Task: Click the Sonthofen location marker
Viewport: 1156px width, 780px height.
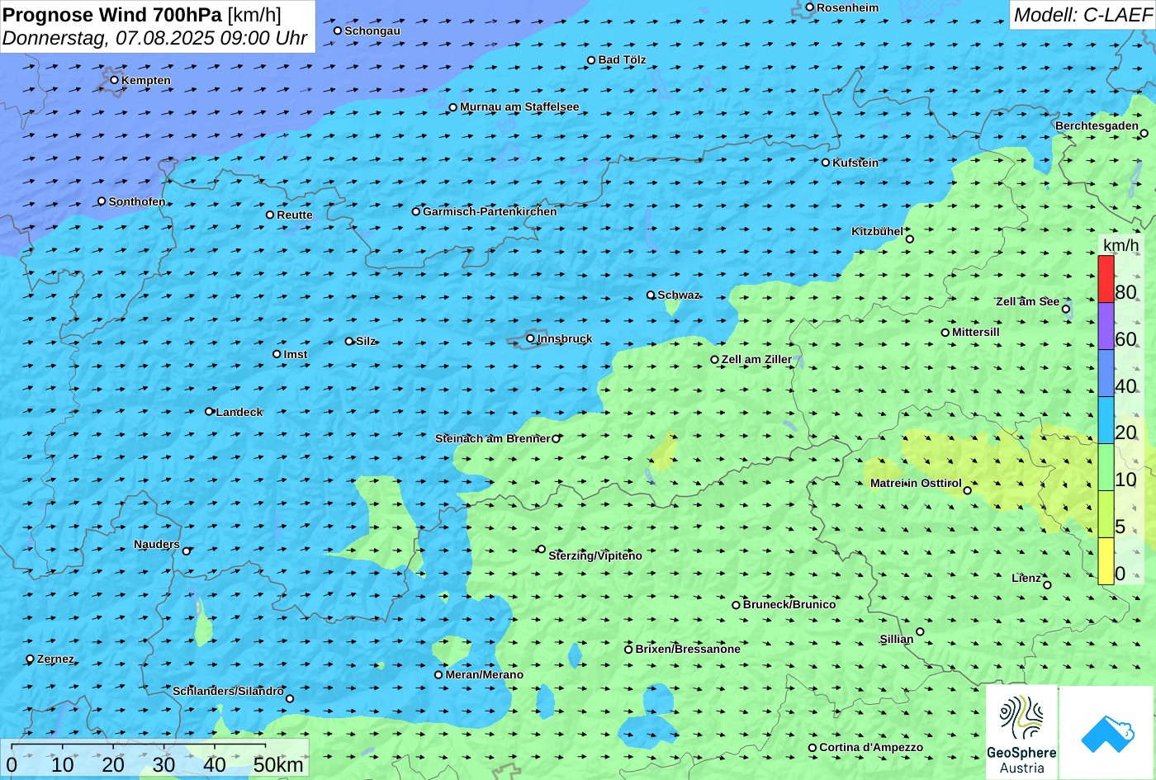Action: (x=102, y=201)
